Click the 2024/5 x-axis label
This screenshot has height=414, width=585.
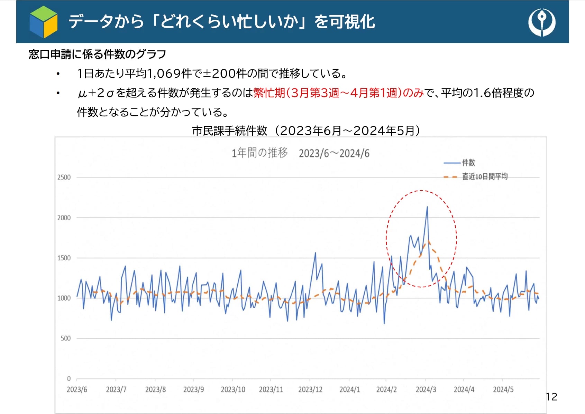(503, 389)
